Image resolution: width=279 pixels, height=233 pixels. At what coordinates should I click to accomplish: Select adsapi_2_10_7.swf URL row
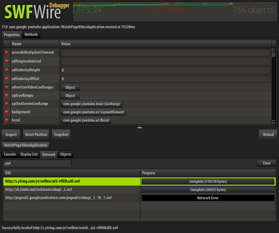[72, 198]
